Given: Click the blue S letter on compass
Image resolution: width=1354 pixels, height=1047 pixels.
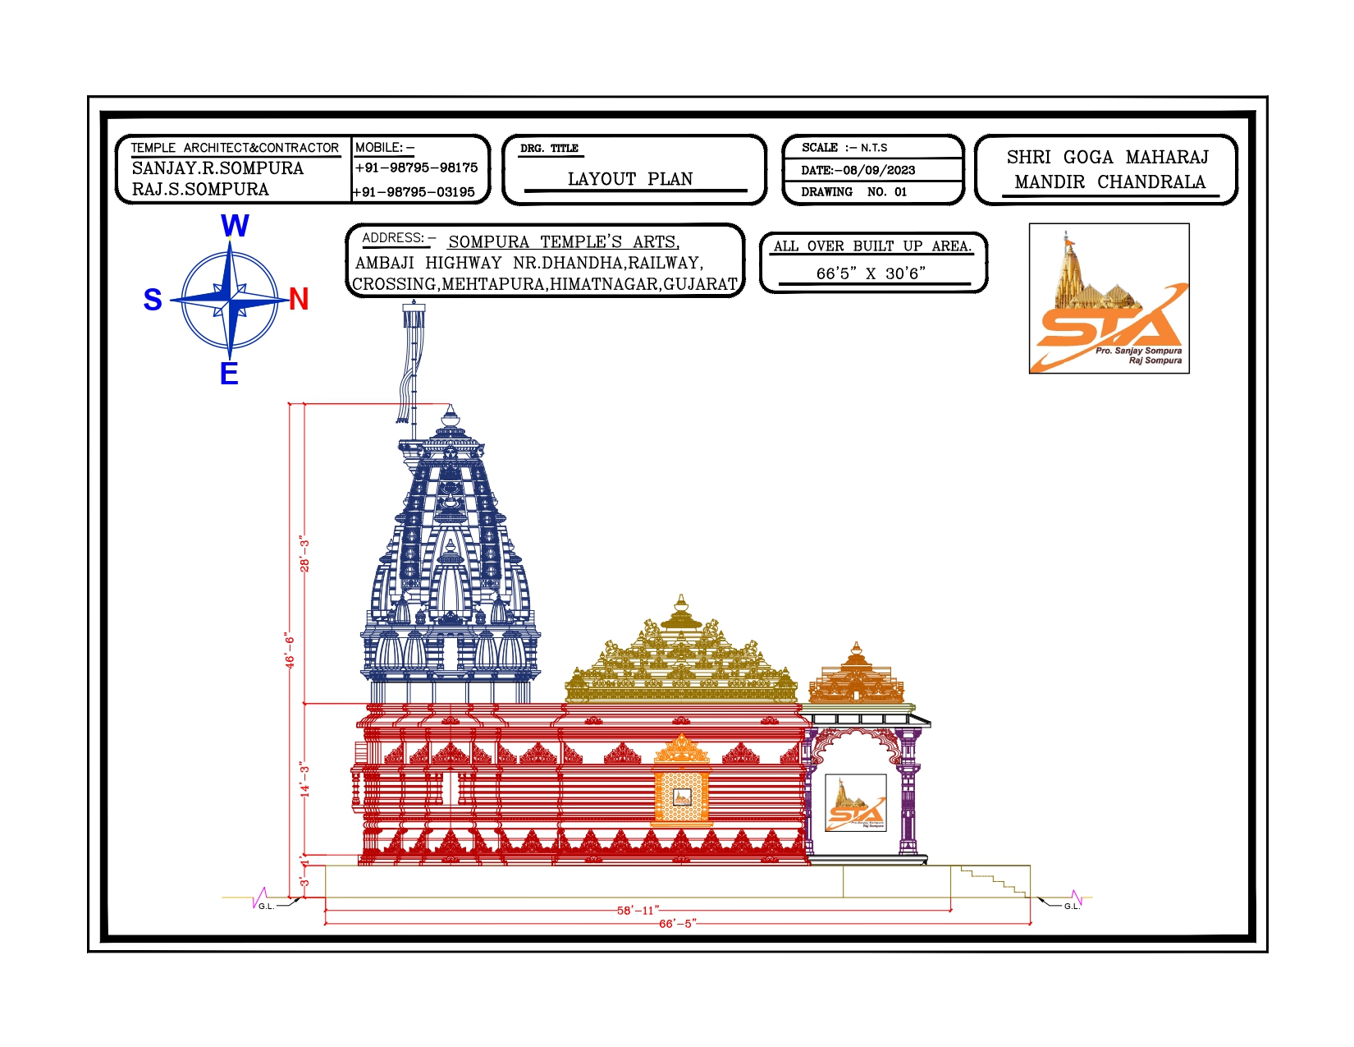Looking at the screenshot, I should pyautogui.click(x=153, y=301).
